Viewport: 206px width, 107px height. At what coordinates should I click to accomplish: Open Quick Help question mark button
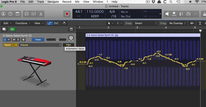point(10,14)
